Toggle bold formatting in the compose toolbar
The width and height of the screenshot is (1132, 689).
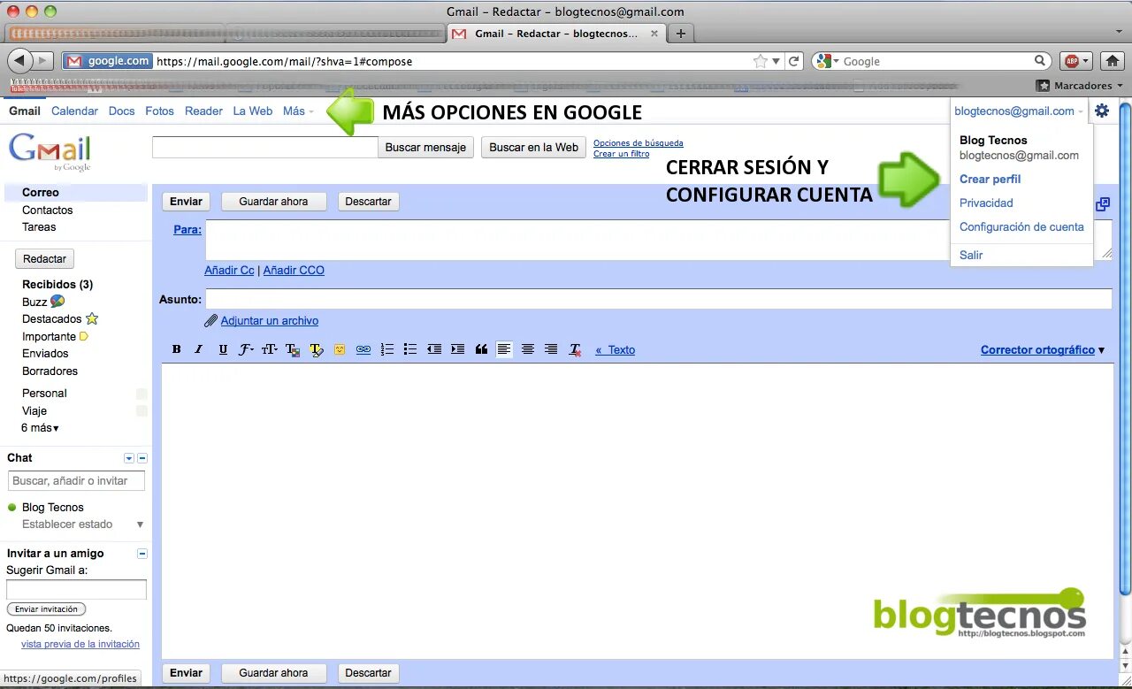coord(176,349)
